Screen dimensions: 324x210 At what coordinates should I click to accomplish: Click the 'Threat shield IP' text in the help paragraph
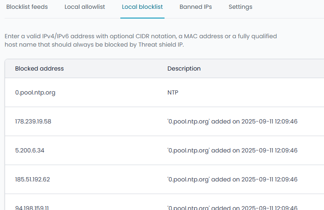(x=160, y=45)
